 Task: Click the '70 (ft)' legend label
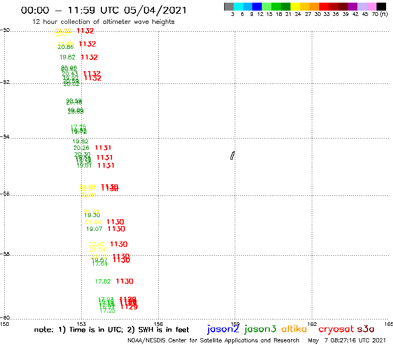click(380, 14)
